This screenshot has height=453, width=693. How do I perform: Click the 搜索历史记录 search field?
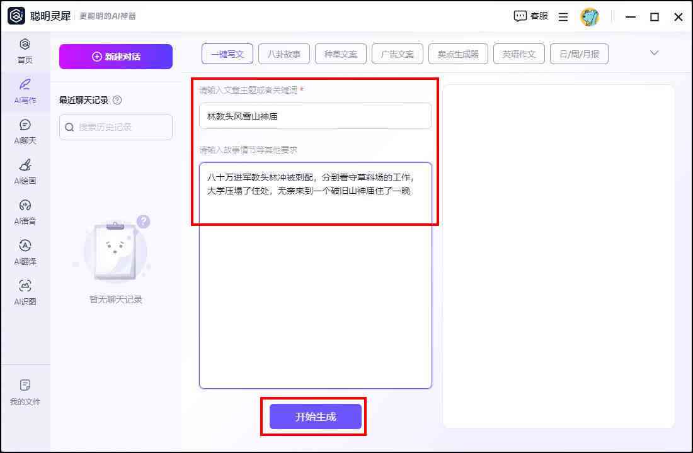pyautogui.click(x=116, y=127)
